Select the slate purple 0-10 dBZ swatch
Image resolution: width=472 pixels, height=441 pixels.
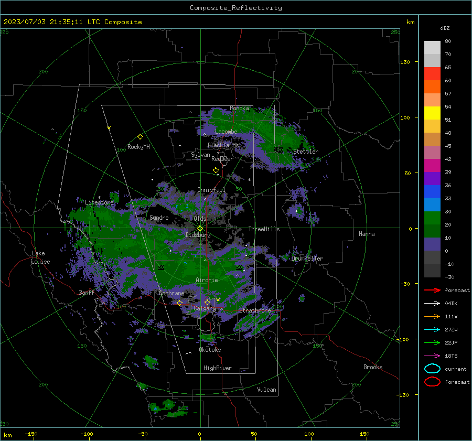click(x=432, y=244)
